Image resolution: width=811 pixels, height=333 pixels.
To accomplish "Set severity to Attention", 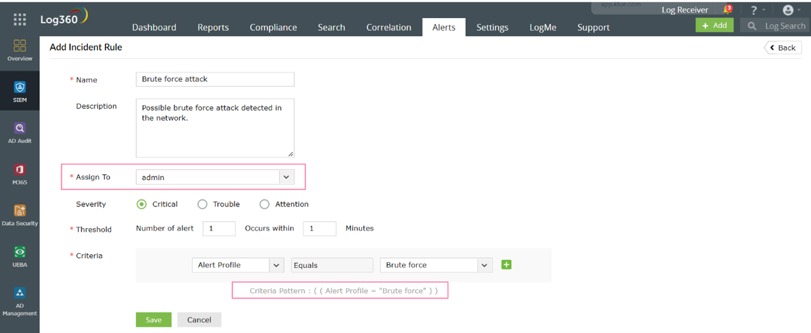I will pos(264,204).
